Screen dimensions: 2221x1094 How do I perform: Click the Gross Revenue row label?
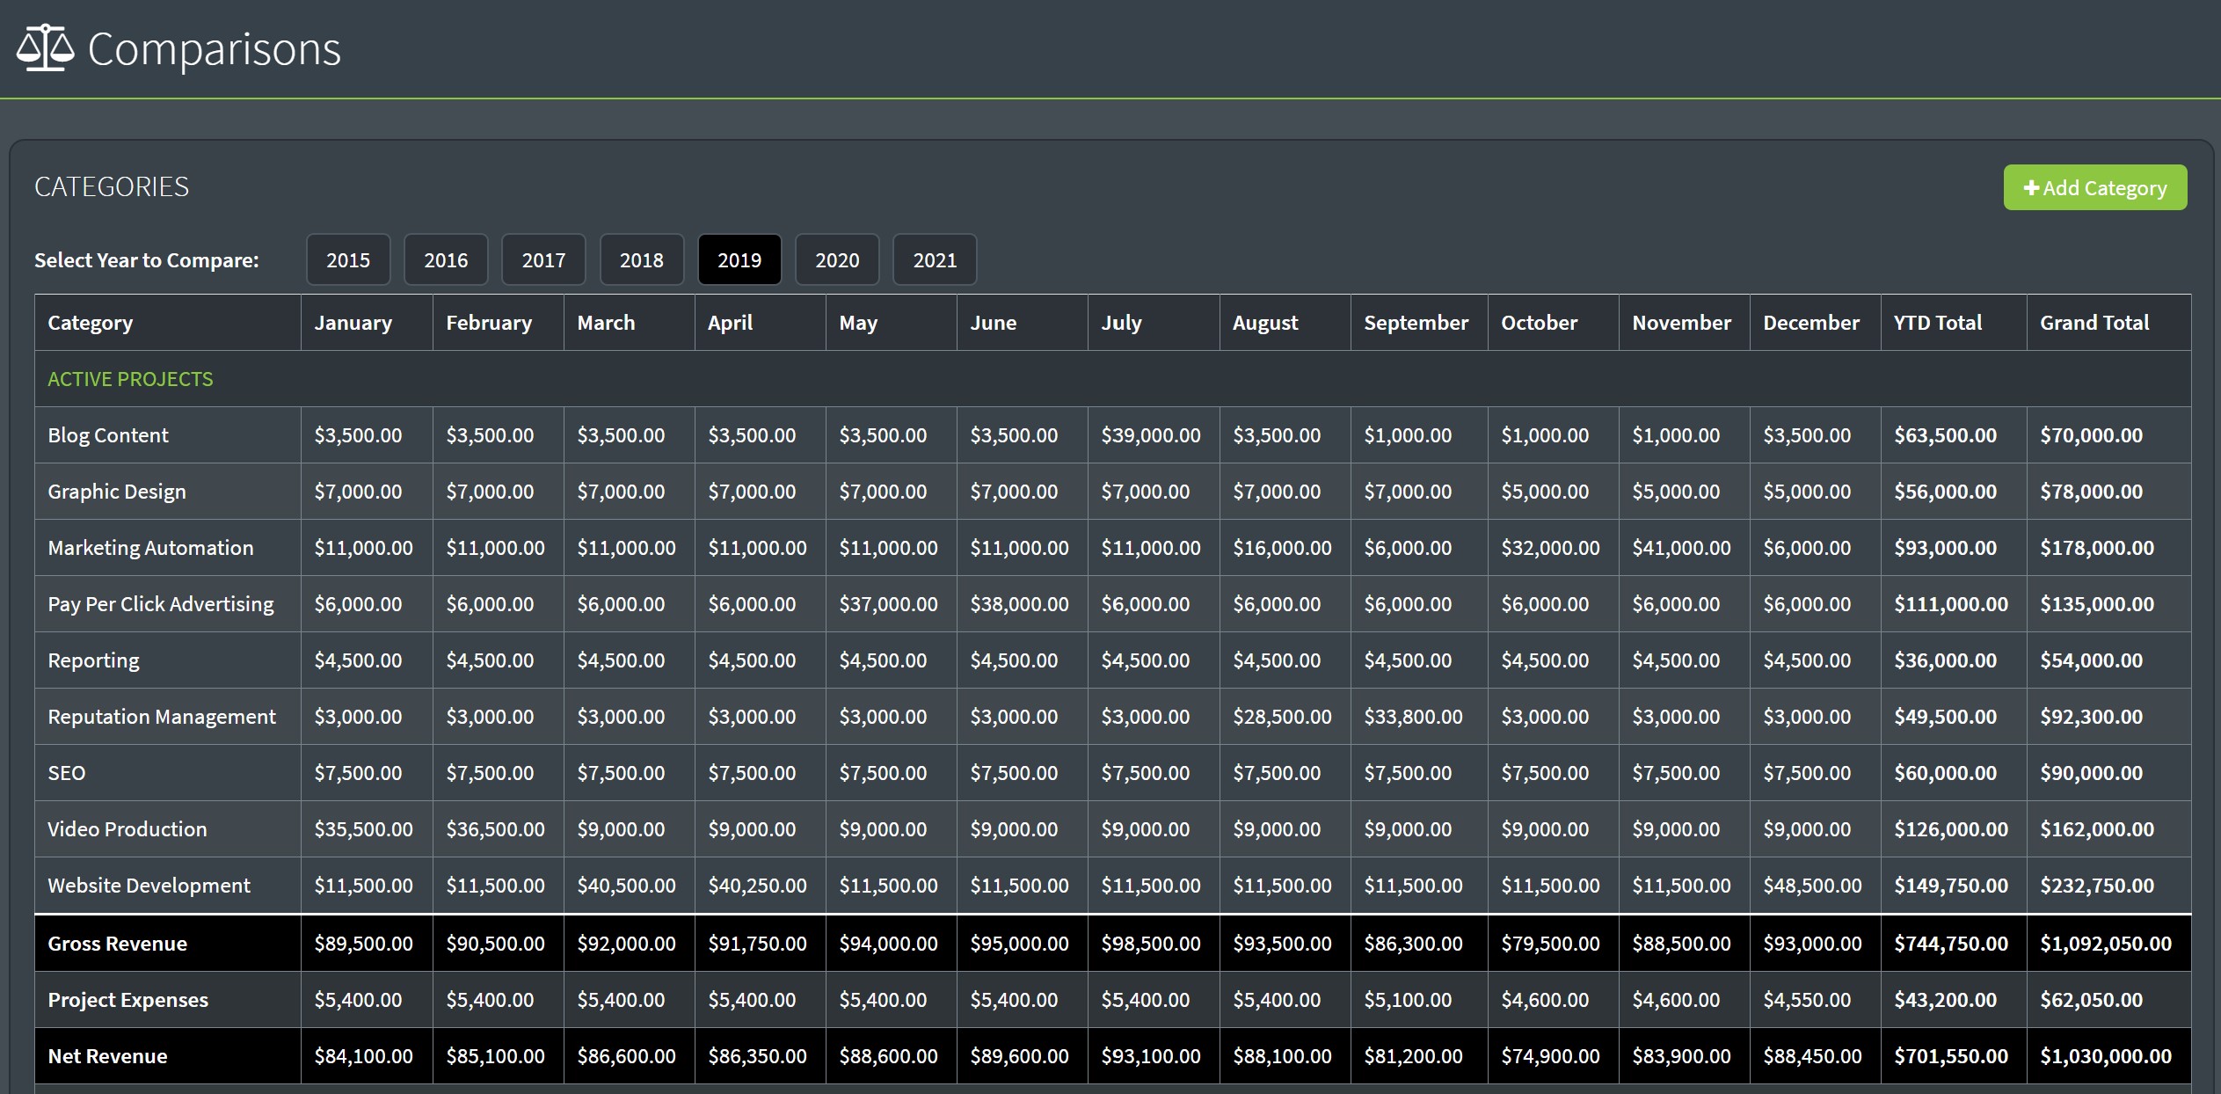117,944
